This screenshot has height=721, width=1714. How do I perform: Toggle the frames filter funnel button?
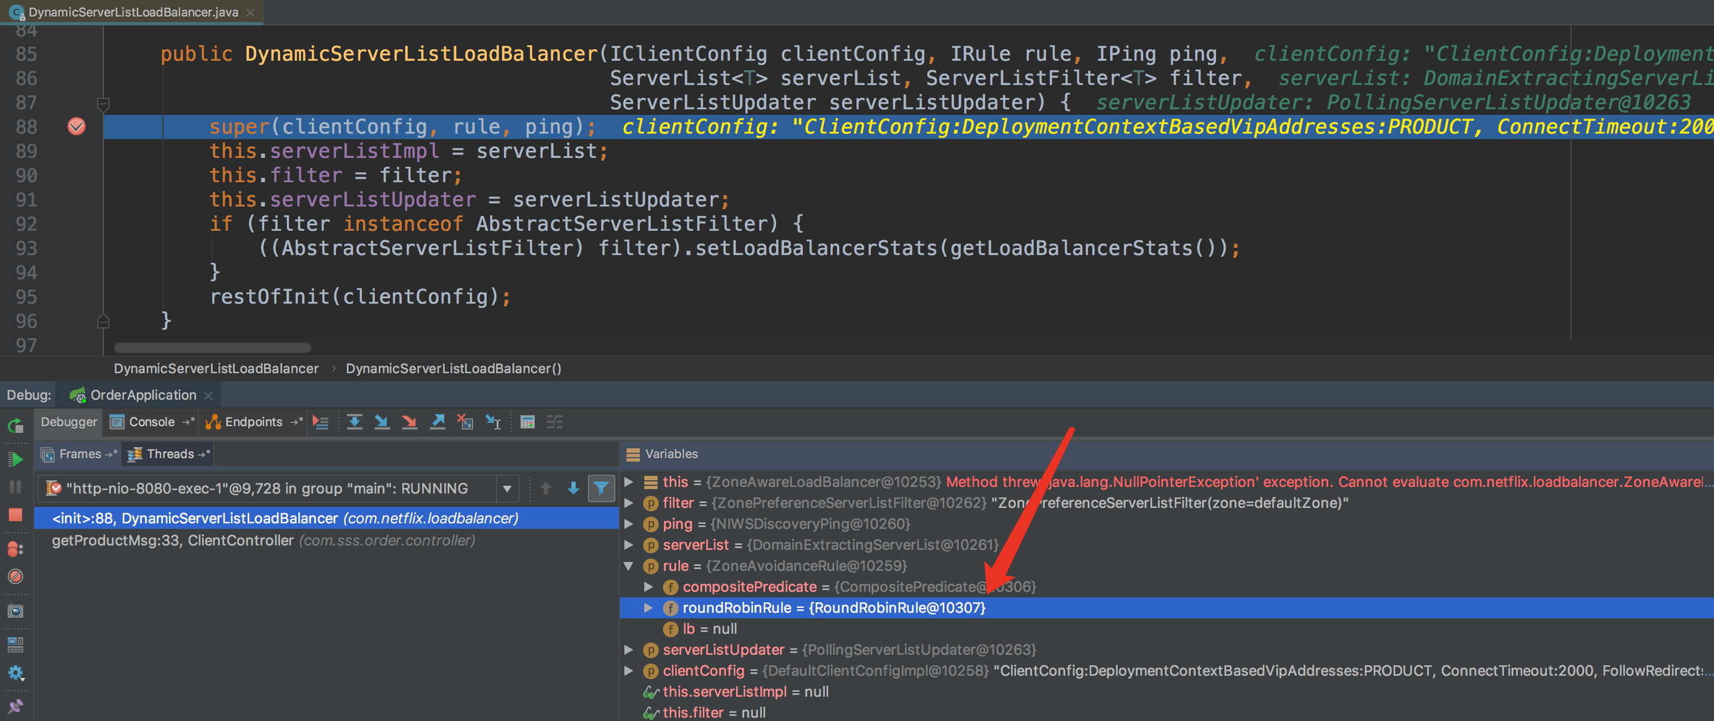[601, 489]
